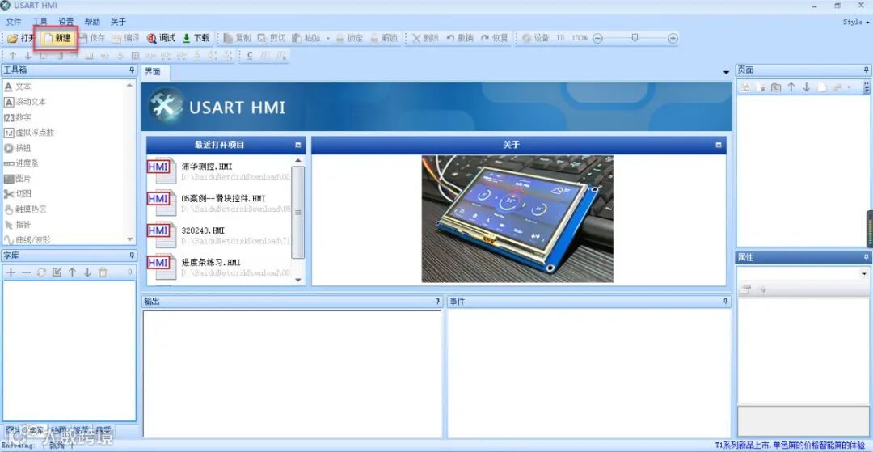The image size is (873, 452).
Task: Open recent project 沛华测控.HMI
Action: [x=219, y=171]
